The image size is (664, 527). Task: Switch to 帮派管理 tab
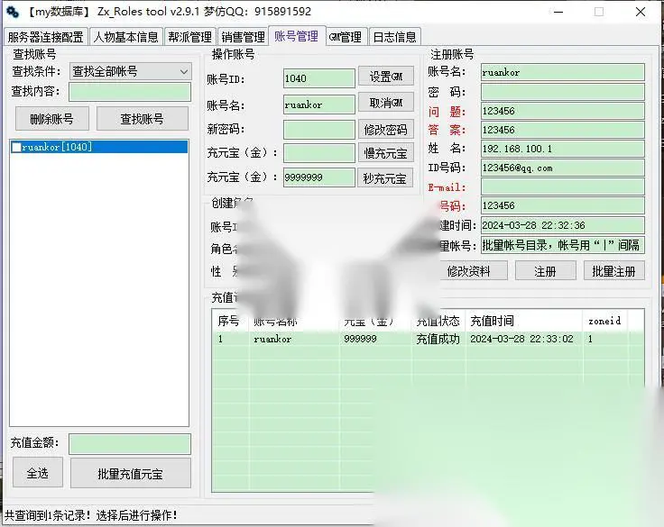pyautogui.click(x=190, y=37)
